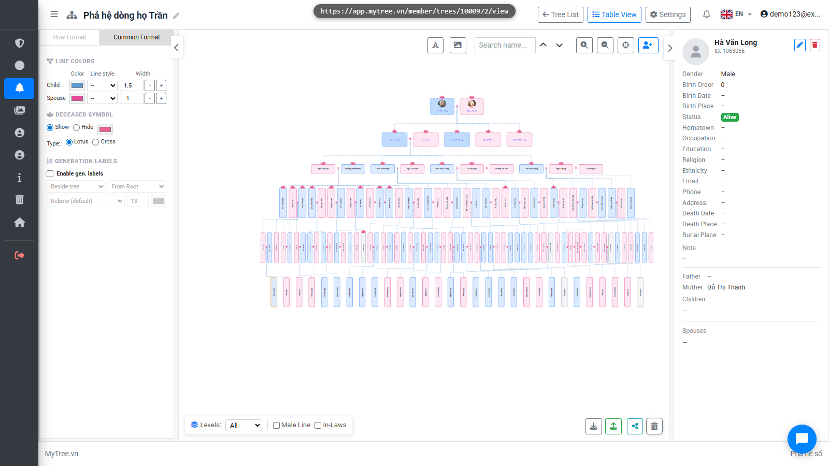Click the background image toolbar icon
829x466 pixels.
pyautogui.click(x=458, y=45)
